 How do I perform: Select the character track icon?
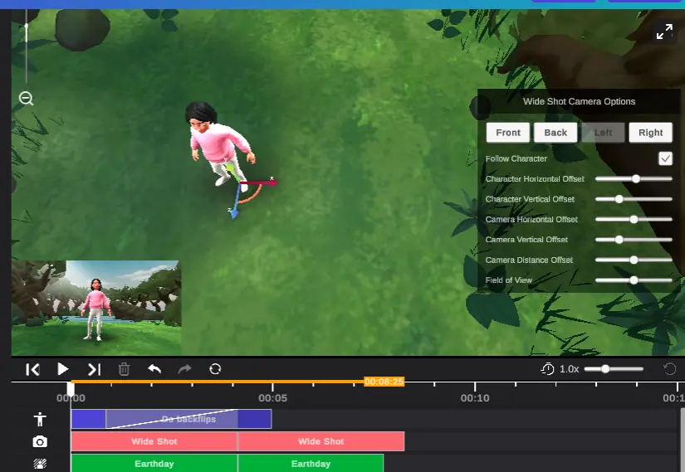40,419
